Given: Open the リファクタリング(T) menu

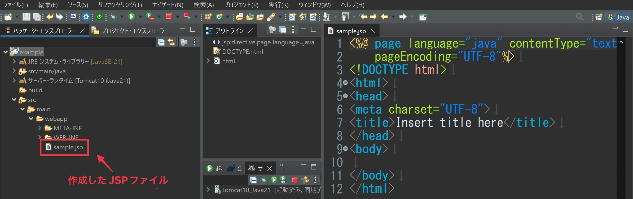Looking at the screenshot, I should click(120, 5).
